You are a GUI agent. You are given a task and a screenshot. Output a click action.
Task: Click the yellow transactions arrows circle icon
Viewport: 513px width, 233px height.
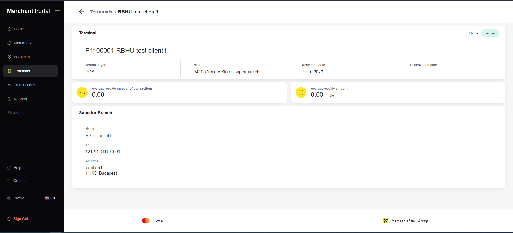click(x=82, y=92)
